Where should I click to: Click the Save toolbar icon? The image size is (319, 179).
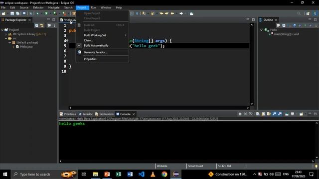point(12,13)
